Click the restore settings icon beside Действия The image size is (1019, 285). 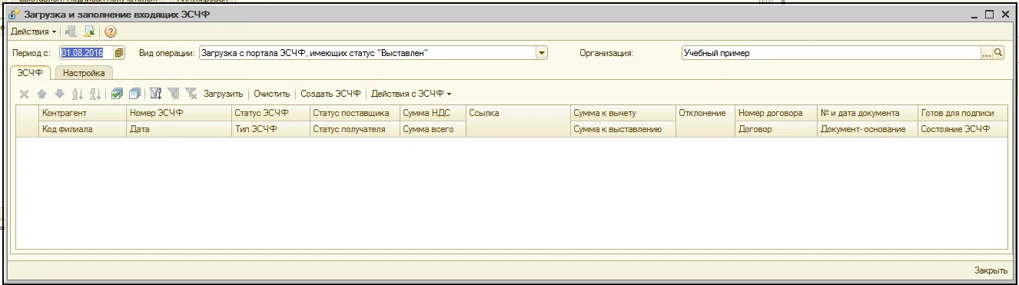point(71,31)
